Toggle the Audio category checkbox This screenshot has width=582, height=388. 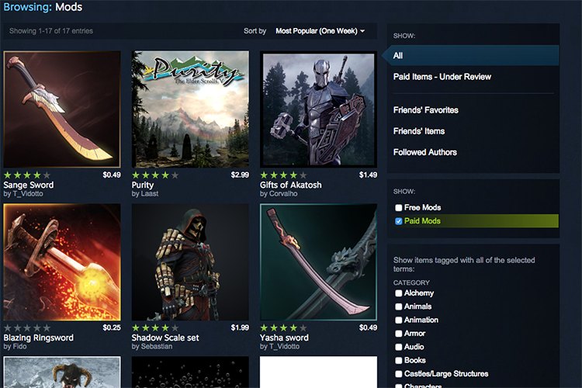[x=398, y=347]
